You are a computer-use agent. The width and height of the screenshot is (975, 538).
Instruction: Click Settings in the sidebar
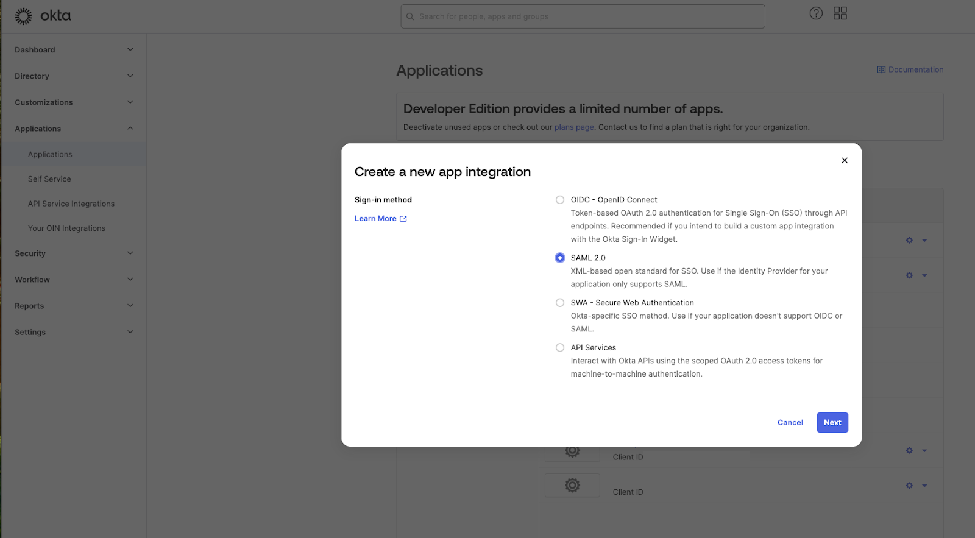(x=30, y=332)
